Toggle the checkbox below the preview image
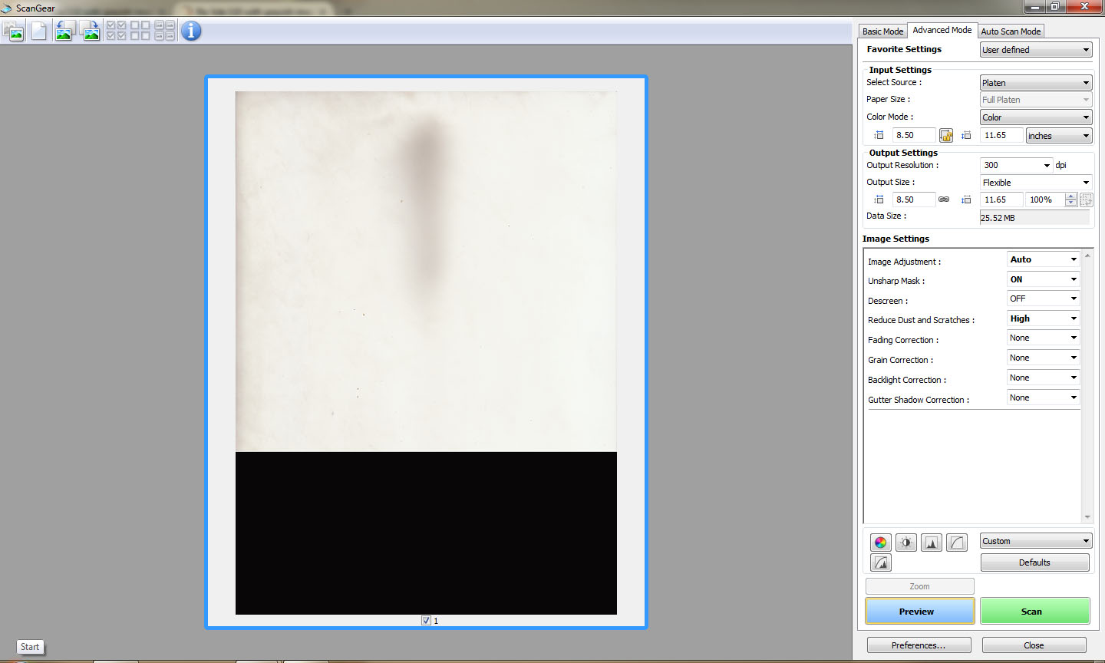 coord(427,621)
